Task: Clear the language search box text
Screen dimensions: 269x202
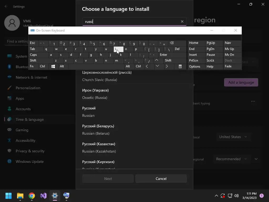Action: 182,22
